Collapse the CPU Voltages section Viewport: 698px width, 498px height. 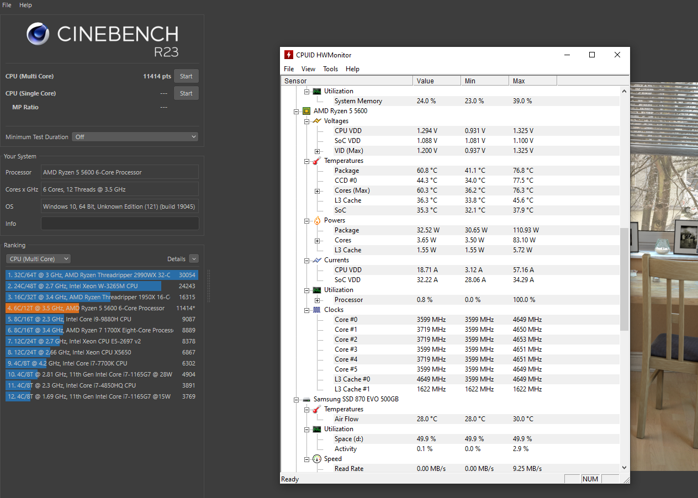click(307, 121)
